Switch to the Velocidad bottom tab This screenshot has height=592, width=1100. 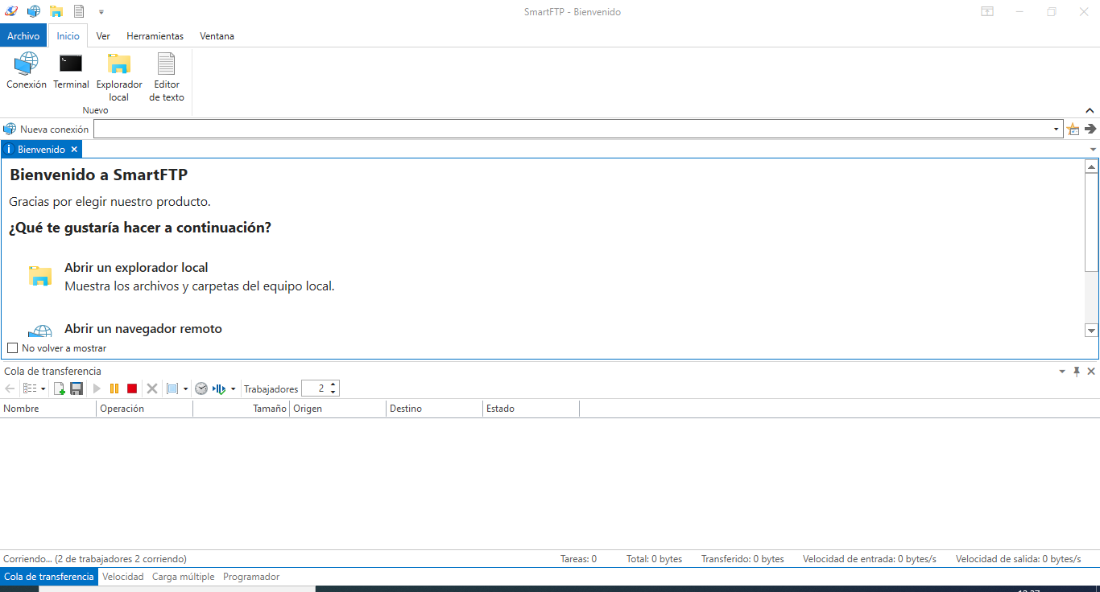click(x=123, y=577)
